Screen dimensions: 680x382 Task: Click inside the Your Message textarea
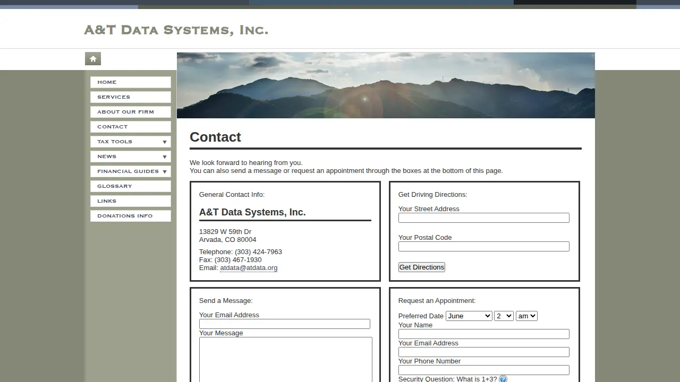[286, 359]
